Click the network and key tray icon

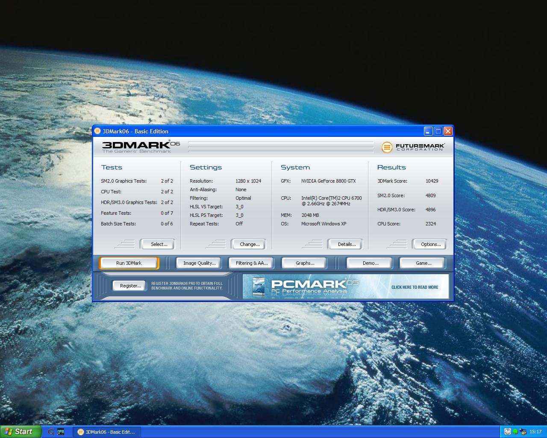coord(523,432)
